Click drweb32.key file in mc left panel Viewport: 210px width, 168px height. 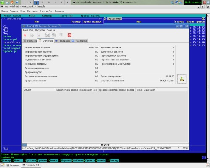pyautogui.click(x=12, y=42)
